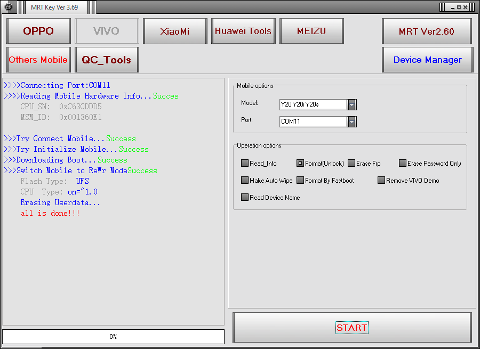Open the MEIZU tools section
Screen dimensions: 480x349
(x=311, y=31)
